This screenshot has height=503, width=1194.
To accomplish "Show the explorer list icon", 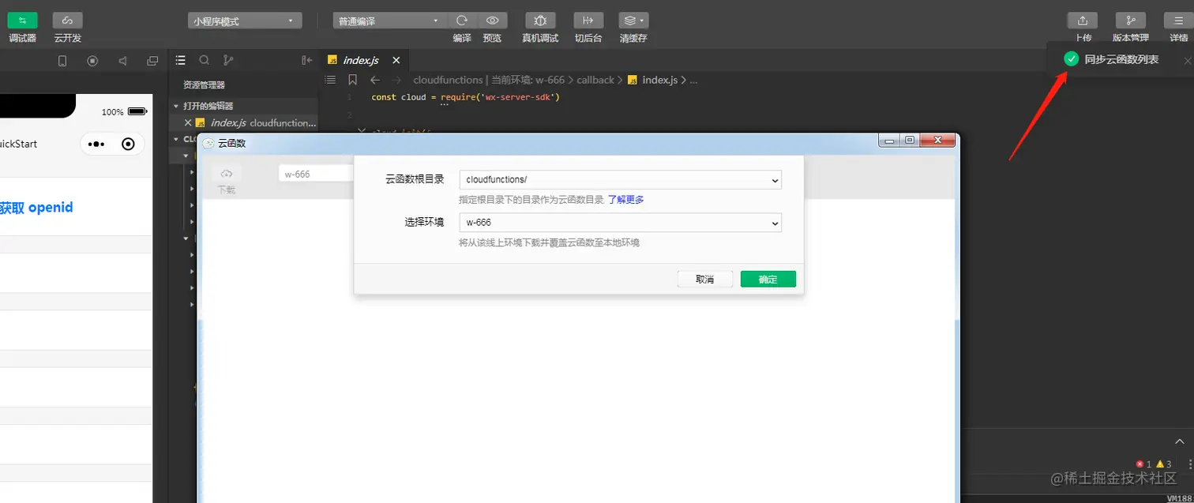I will point(180,60).
